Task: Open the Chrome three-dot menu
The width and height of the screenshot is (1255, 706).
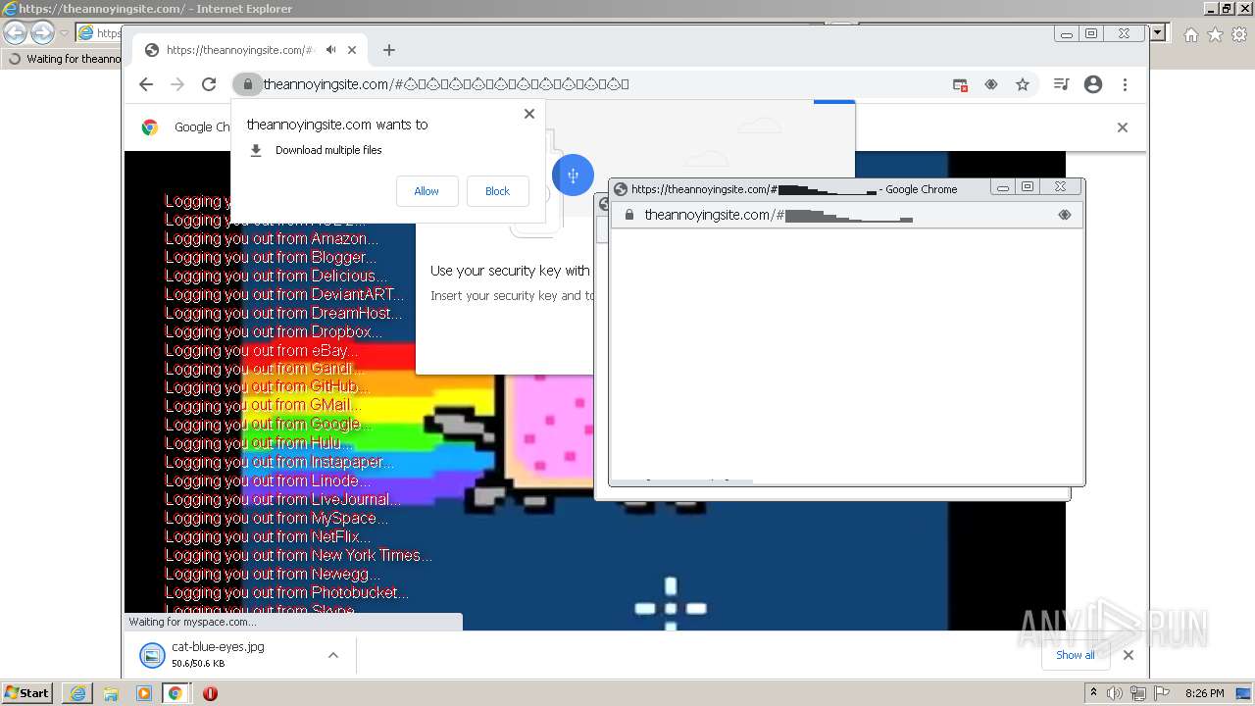Action: click(x=1126, y=84)
